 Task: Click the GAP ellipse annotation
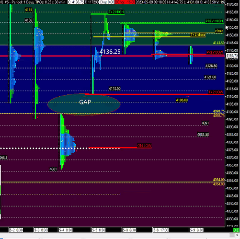[84, 104]
